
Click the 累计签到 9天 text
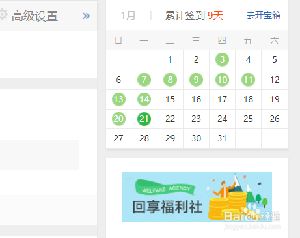point(194,16)
